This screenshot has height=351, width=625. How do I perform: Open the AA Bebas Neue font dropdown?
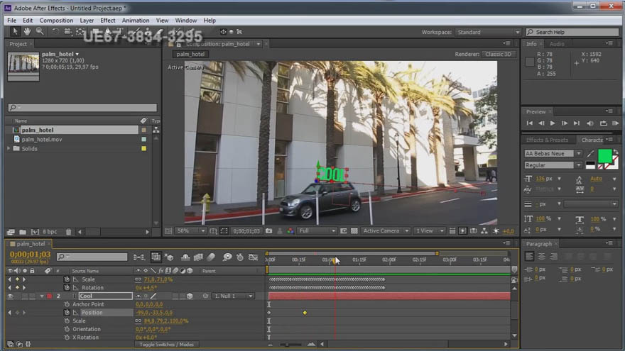pos(553,154)
